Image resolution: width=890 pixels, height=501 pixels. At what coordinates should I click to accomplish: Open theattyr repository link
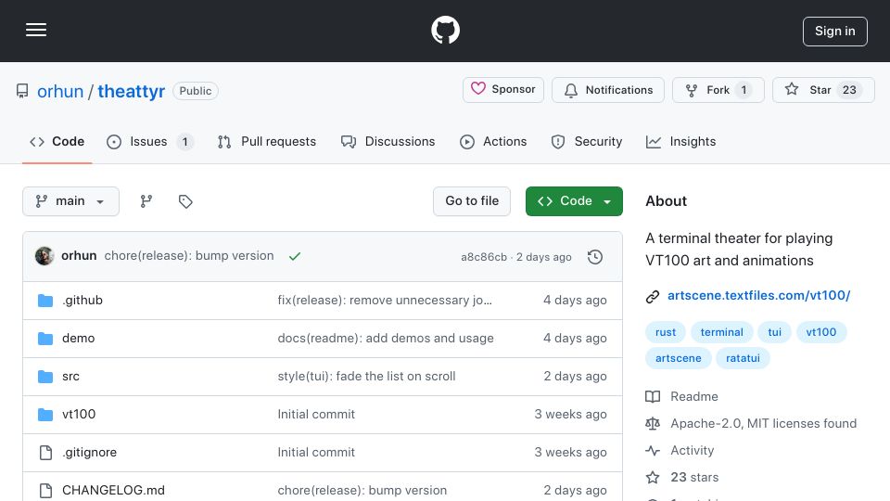click(x=131, y=91)
